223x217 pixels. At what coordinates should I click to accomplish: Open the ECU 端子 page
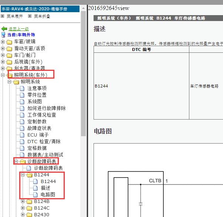click(38, 135)
